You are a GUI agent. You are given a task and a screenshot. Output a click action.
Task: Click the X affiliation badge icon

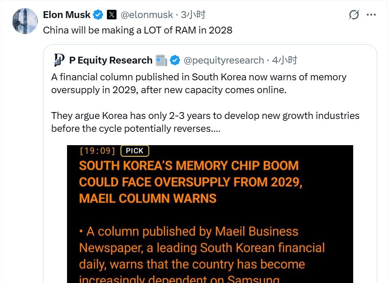112,15
